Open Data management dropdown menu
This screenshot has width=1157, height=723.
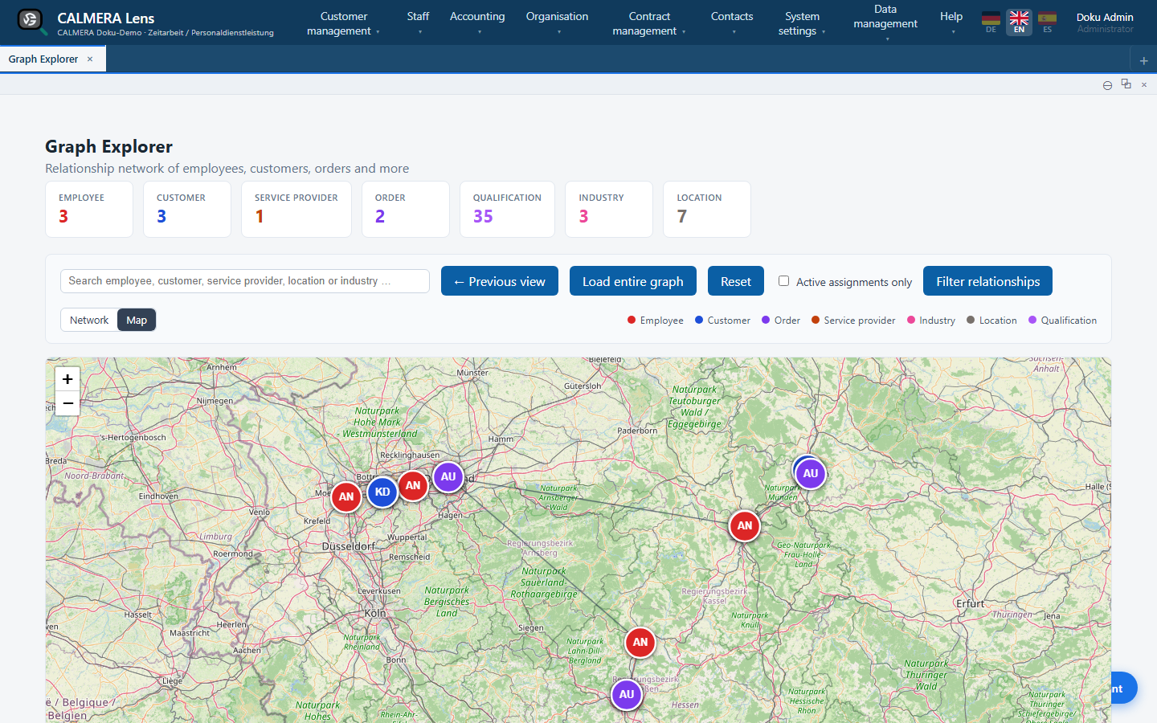[x=885, y=22]
